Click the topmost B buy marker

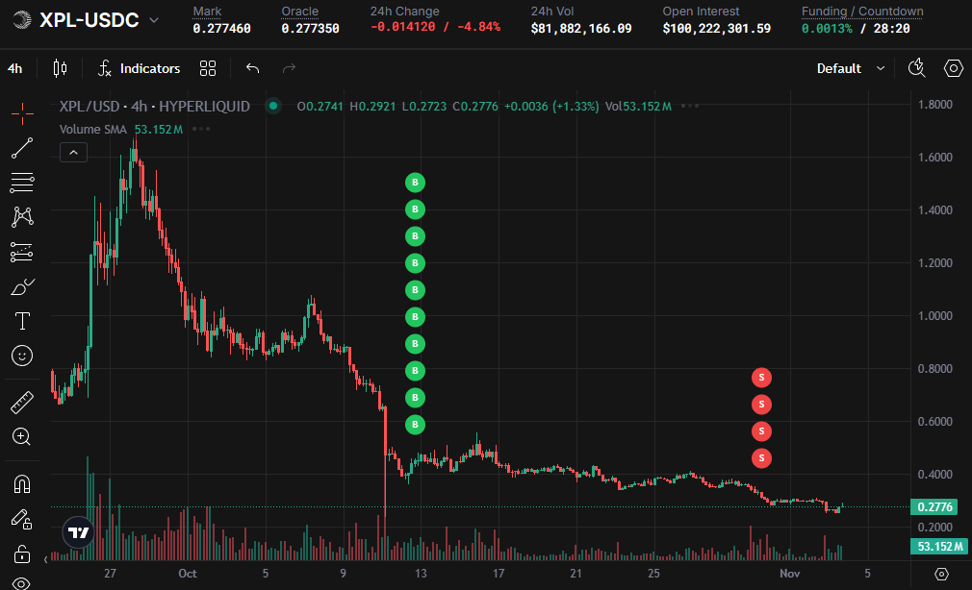415,183
